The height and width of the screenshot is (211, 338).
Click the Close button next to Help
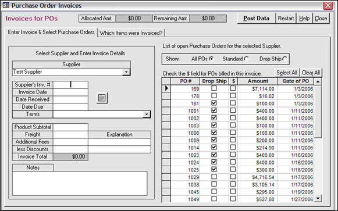tap(321, 18)
